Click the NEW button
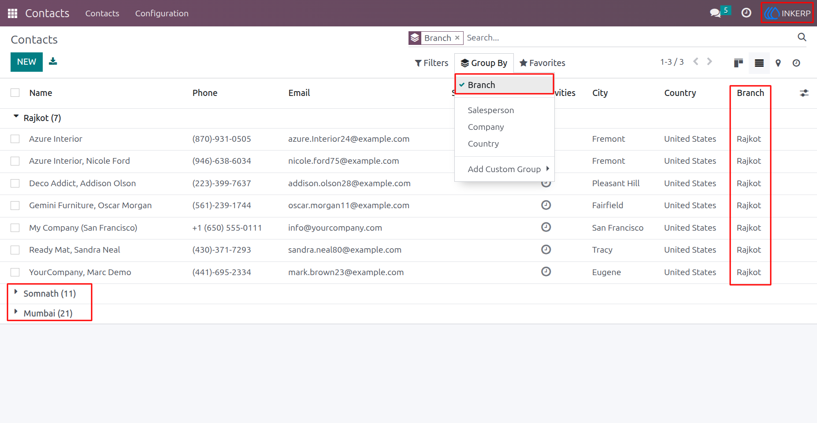 [26, 62]
